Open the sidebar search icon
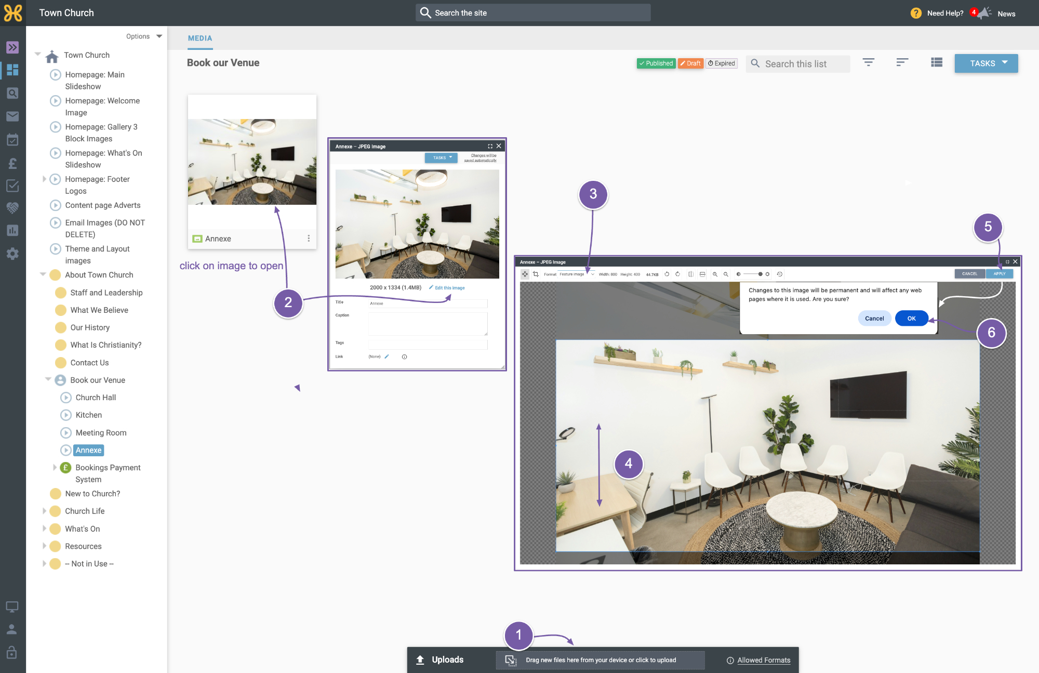This screenshot has height=673, width=1039. click(12, 93)
